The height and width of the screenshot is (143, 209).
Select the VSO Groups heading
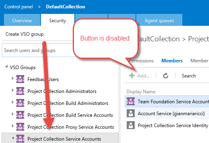click(23, 68)
